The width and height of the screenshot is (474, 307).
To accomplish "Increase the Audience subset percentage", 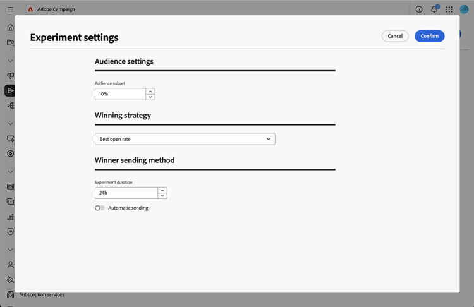I will (x=150, y=91).
